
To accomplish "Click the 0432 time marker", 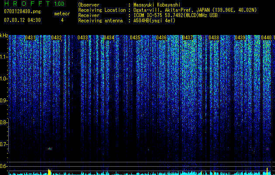I will tap(56, 38).
